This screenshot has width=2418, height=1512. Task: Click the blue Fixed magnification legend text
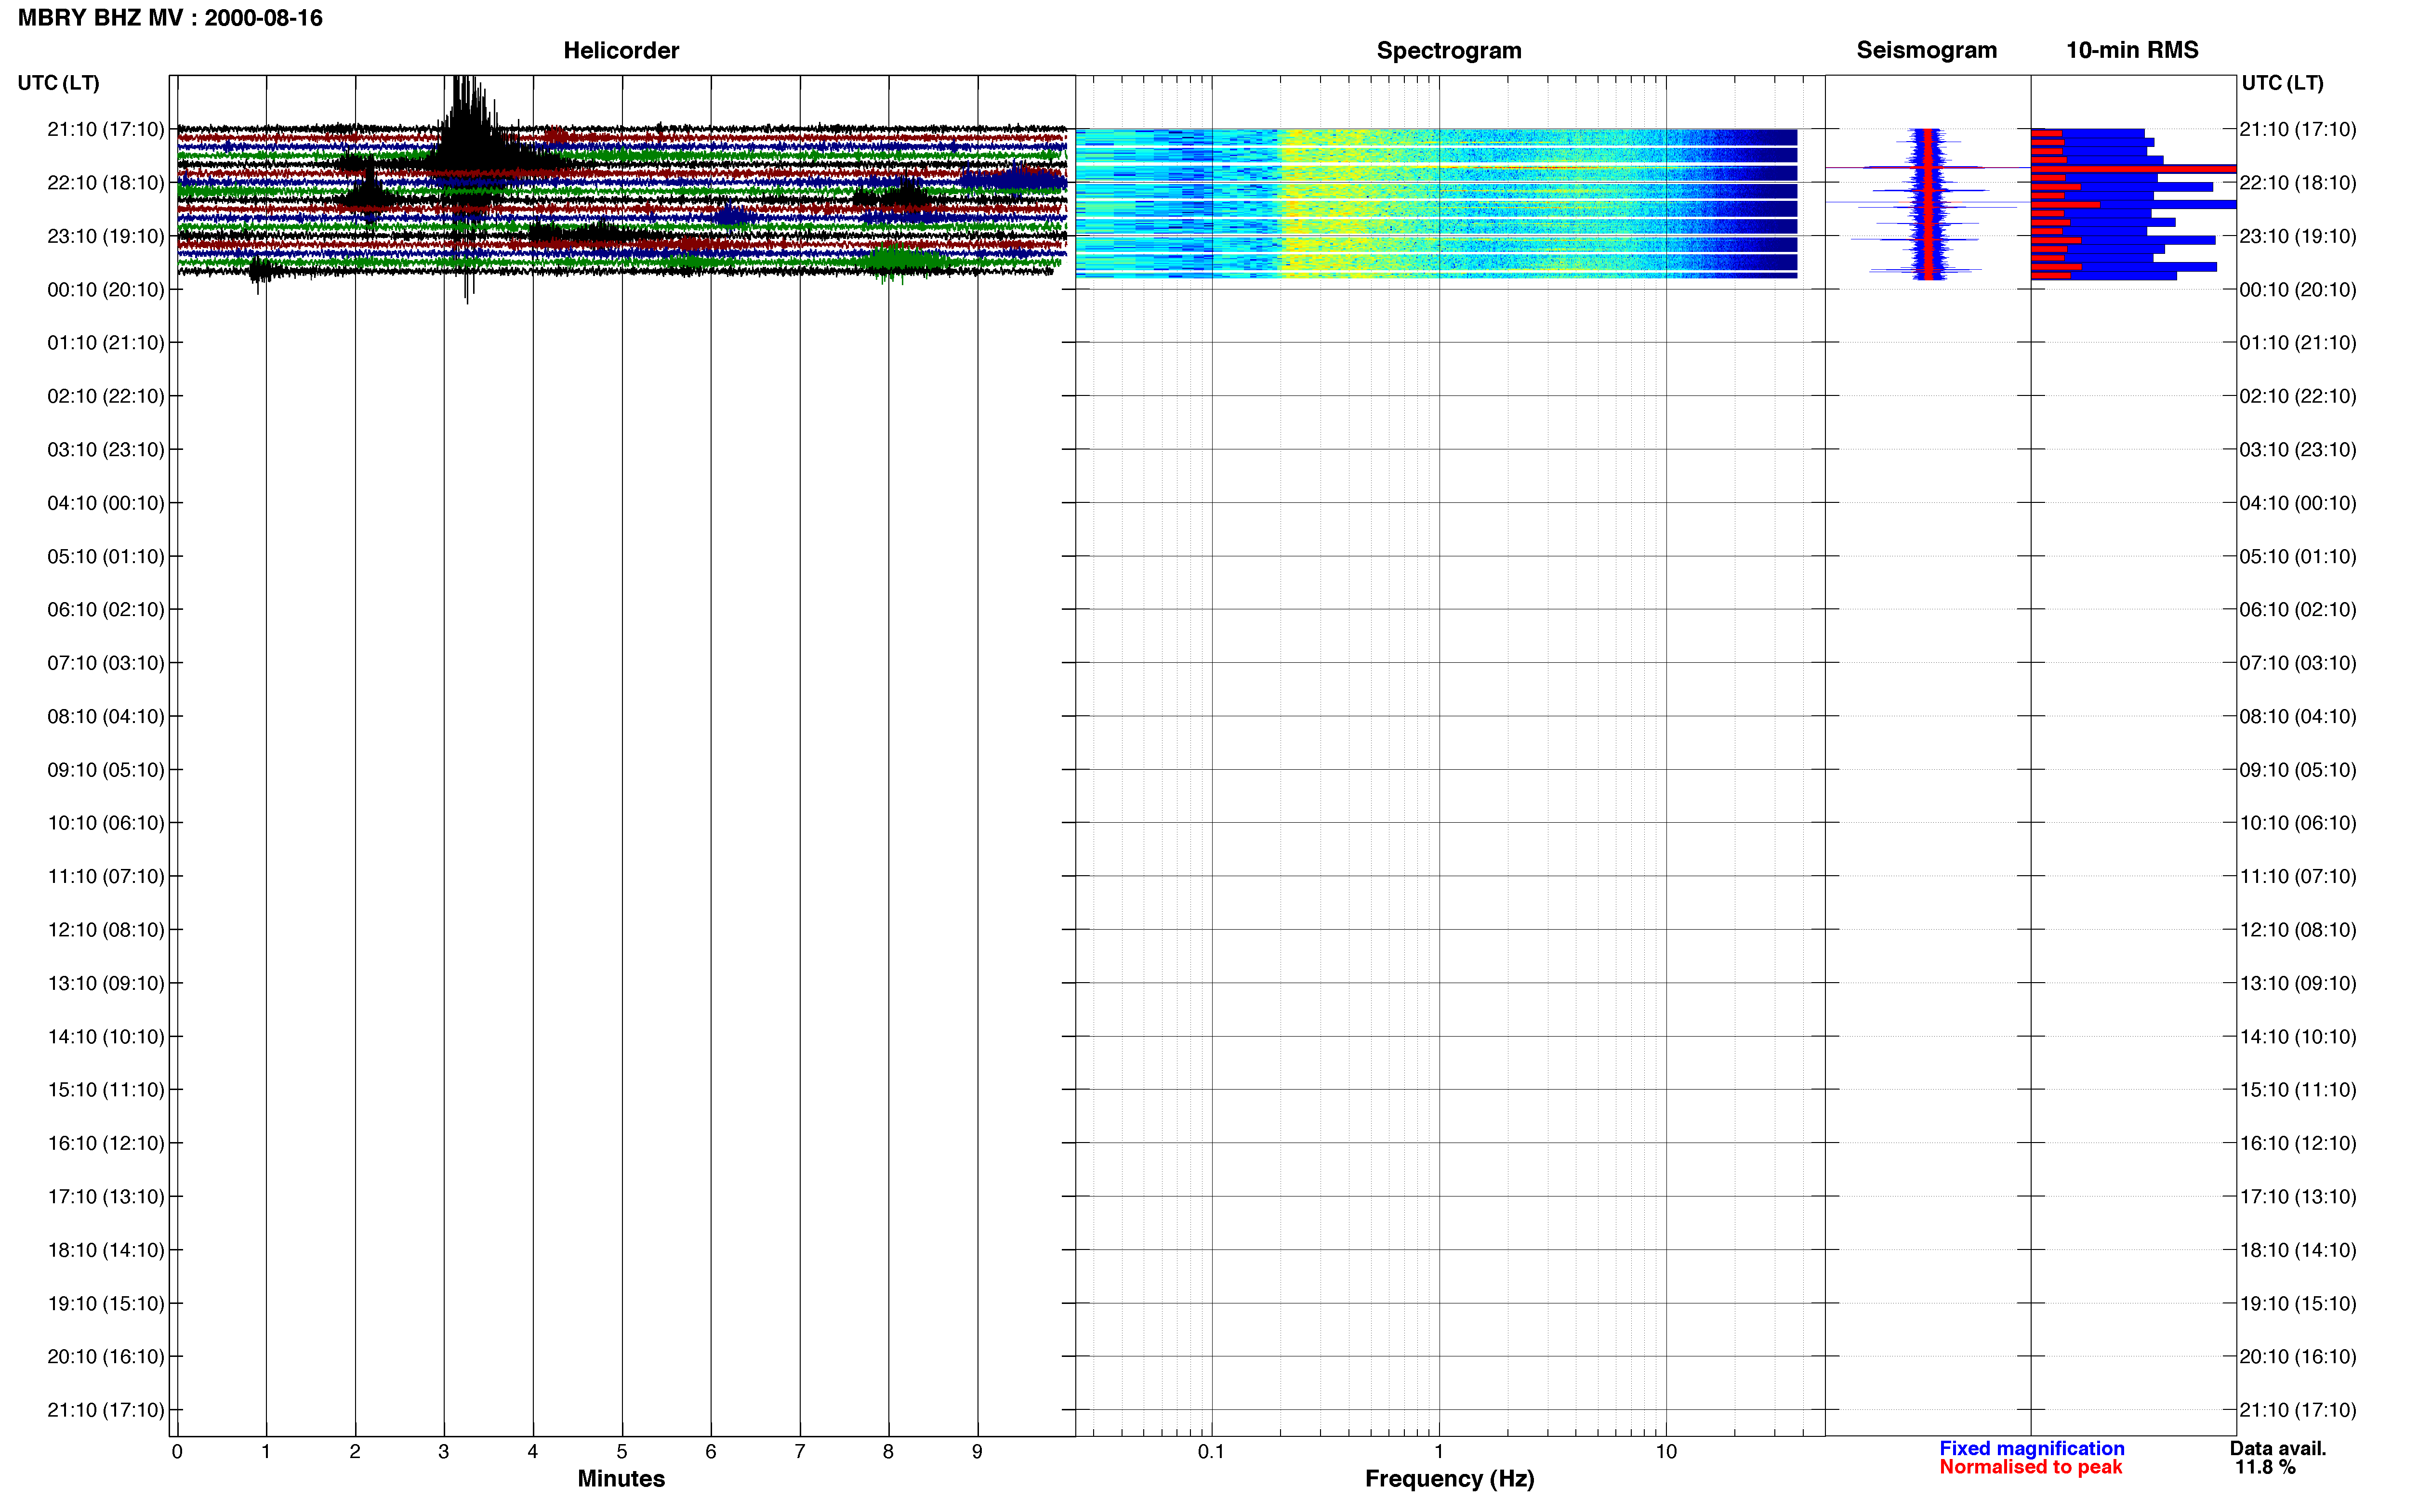tap(2032, 1448)
